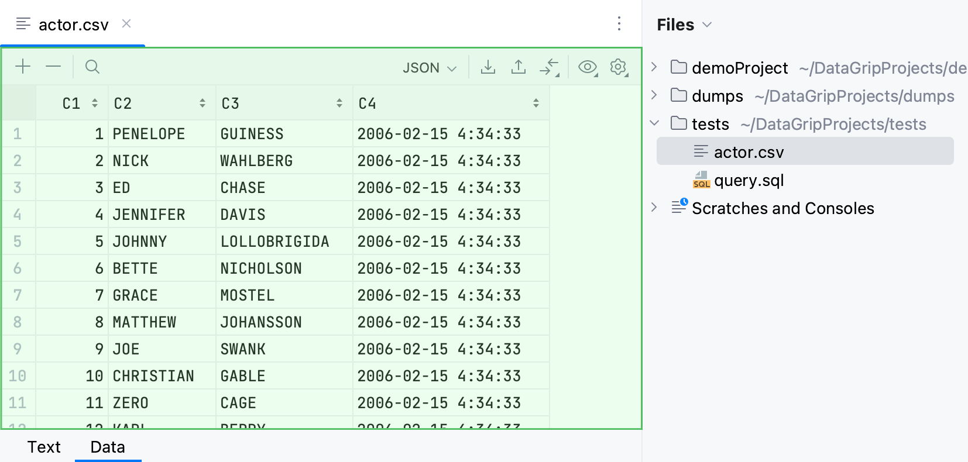Click the Export Data download icon
Image resolution: width=968 pixels, height=462 pixels.
tap(488, 67)
